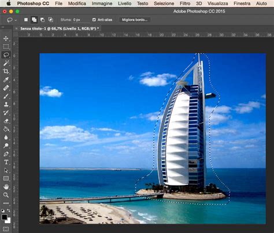
Task: Click the foreground color swatch
Action: [4, 217]
